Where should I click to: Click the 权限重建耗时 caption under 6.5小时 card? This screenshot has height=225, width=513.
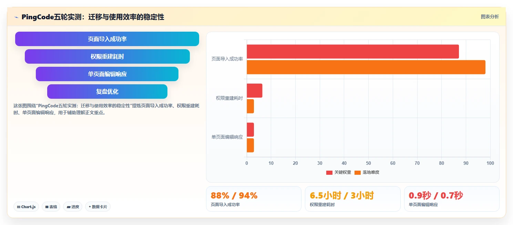pyautogui.click(x=322, y=205)
